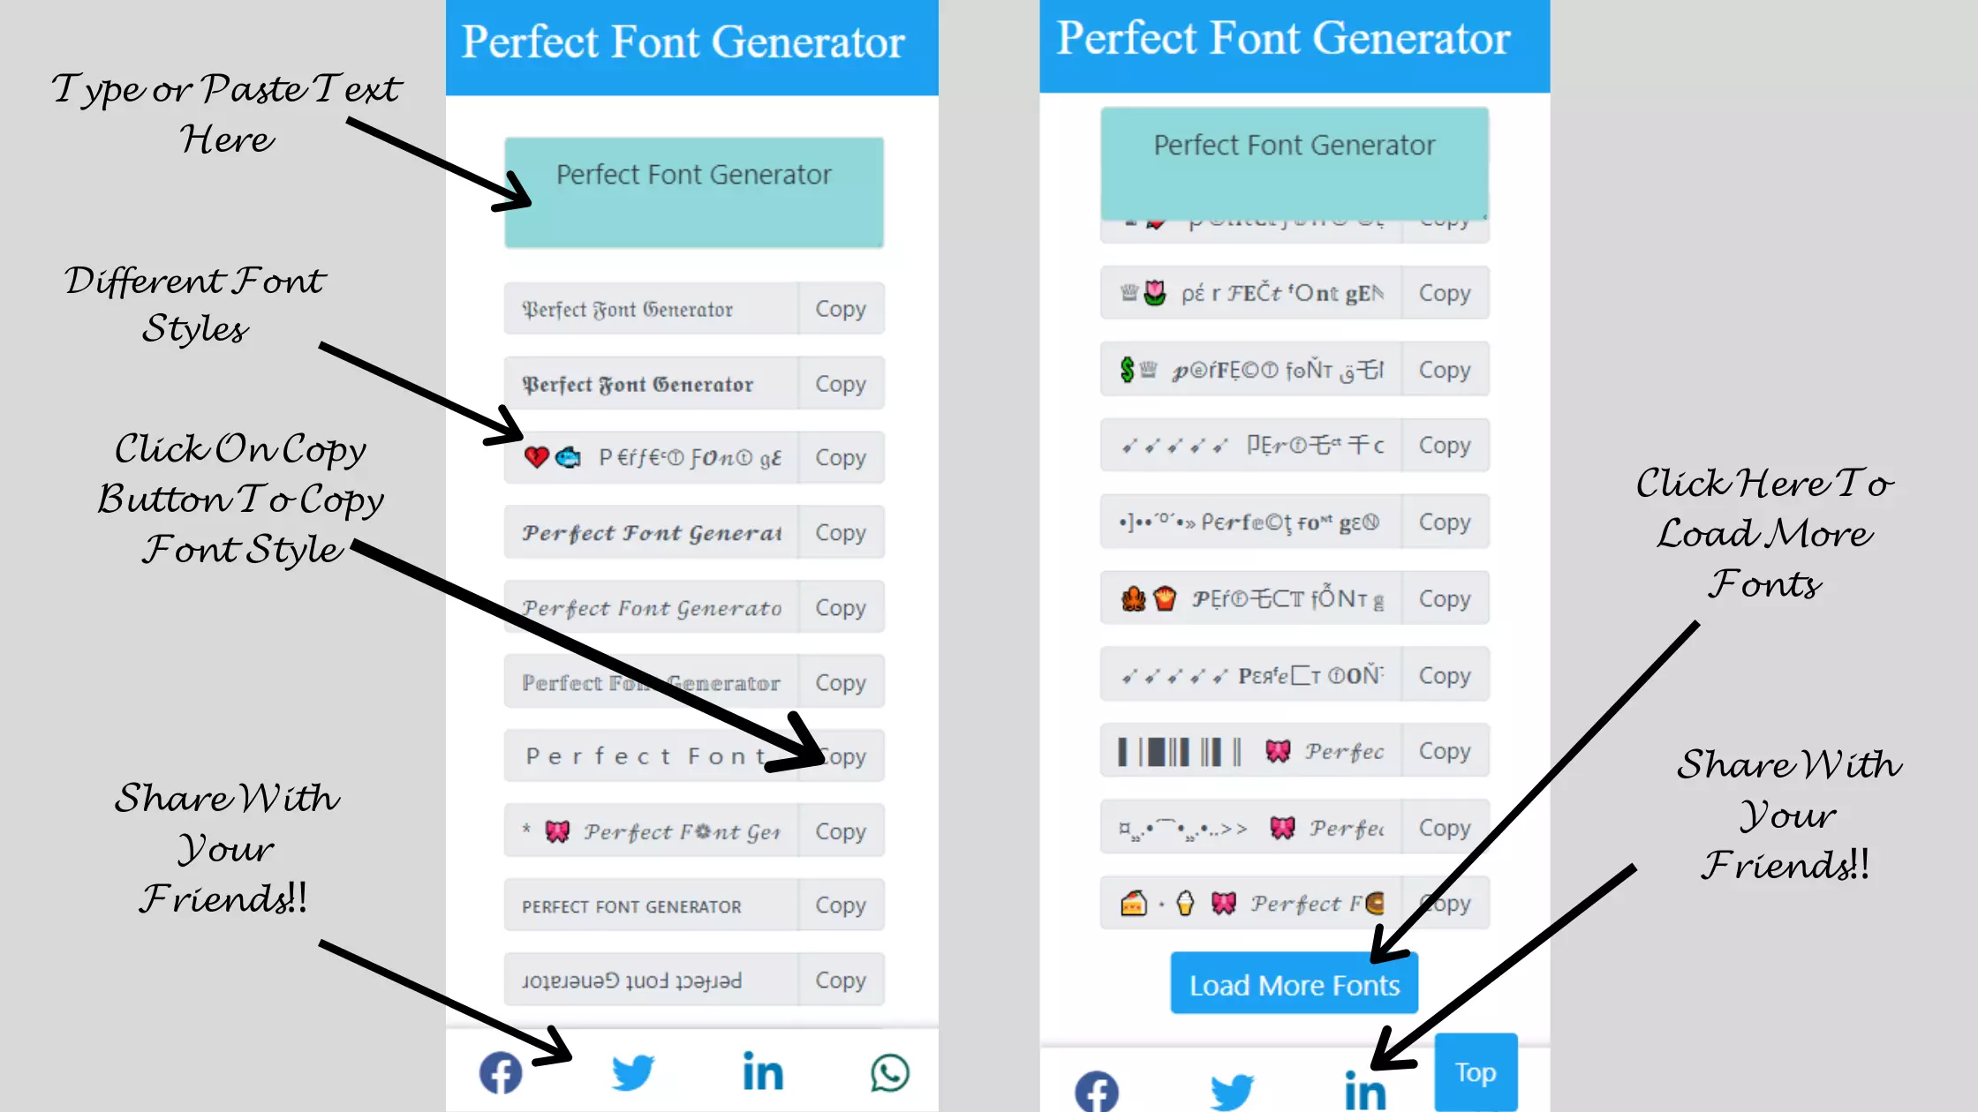Screen dimensions: 1978x1112
Task: Copy the blackletter bold font style
Action: tap(840, 383)
